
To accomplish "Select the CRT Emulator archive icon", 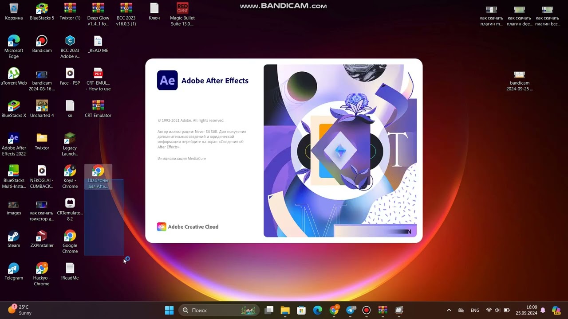I will (x=98, y=109).
